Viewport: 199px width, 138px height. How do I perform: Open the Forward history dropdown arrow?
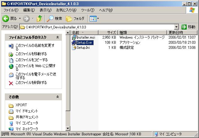pyautogui.click(x=33, y=19)
